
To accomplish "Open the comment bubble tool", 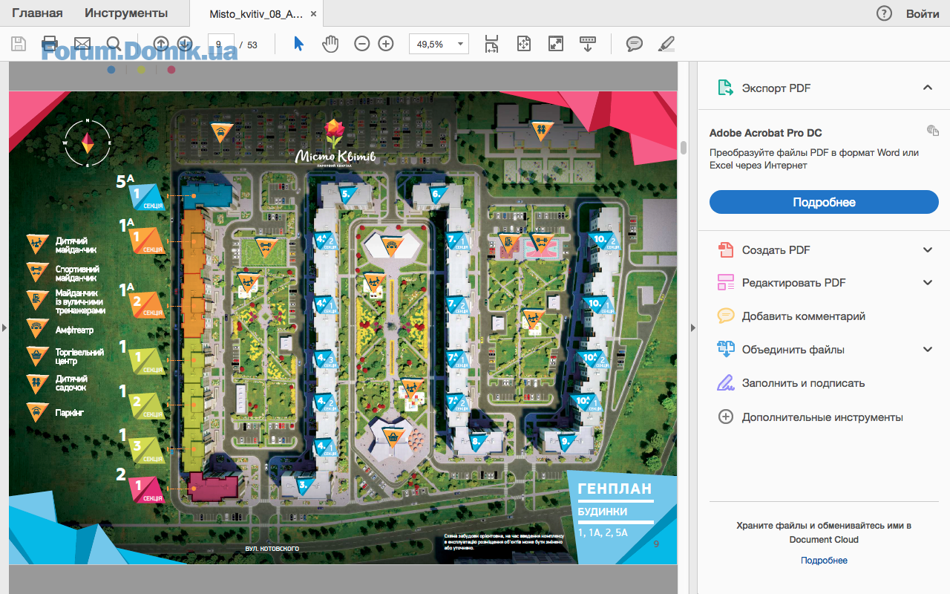I will pyautogui.click(x=634, y=44).
